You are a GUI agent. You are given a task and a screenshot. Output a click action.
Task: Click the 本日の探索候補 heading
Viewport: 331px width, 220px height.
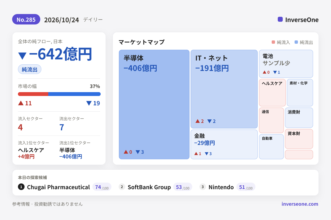coord(33,178)
